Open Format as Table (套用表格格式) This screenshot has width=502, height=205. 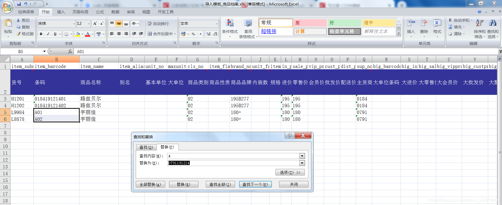[248, 29]
